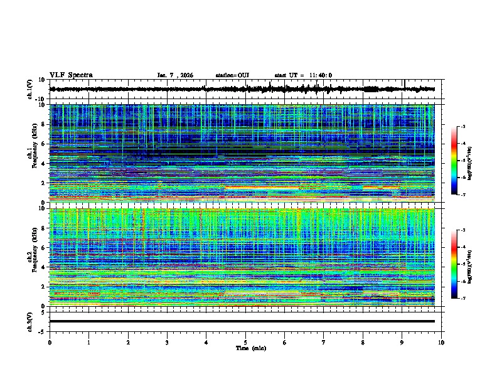
Task: Click the "8" kHz tick on ch.2 spectrogram
Action: coord(43,228)
